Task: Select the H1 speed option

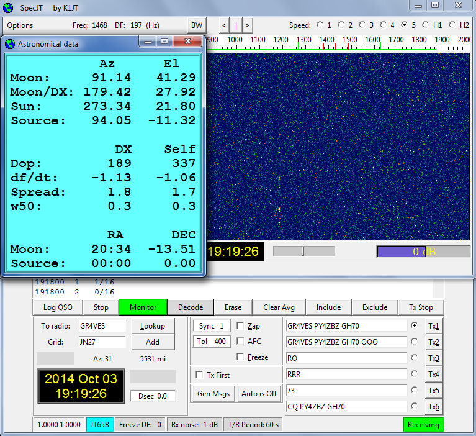Action: pyautogui.click(x=425, y=25)
